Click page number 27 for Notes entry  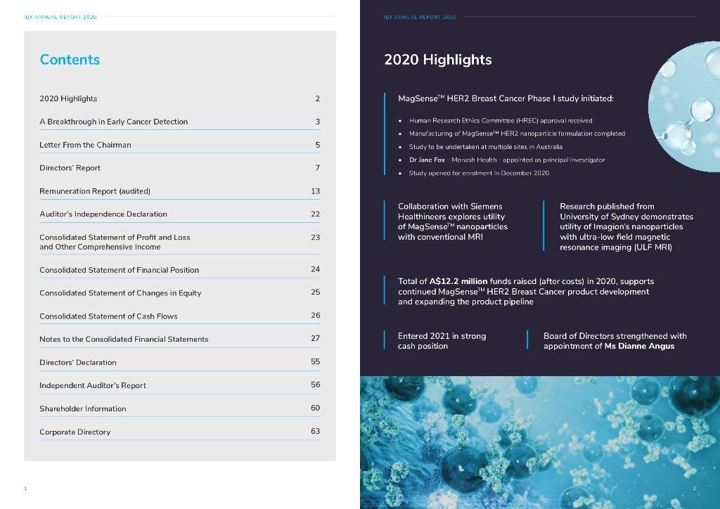[x=316, y=338]
